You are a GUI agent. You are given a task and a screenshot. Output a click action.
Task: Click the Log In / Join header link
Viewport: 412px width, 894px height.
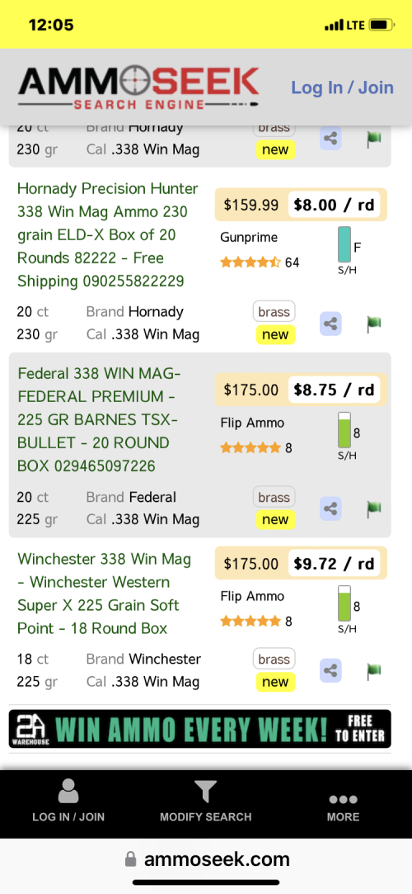(x=343, y=88)
